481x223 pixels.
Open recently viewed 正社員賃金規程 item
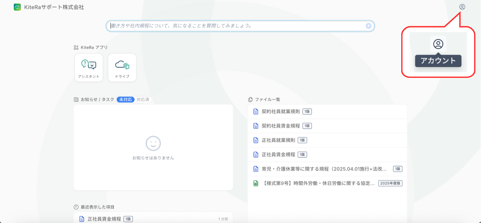(x=104, y=219)
